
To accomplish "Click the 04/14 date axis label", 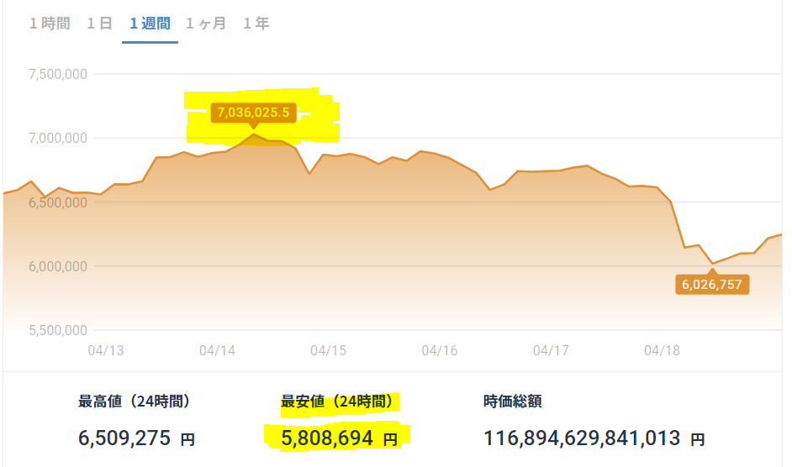I will (217, 350).
